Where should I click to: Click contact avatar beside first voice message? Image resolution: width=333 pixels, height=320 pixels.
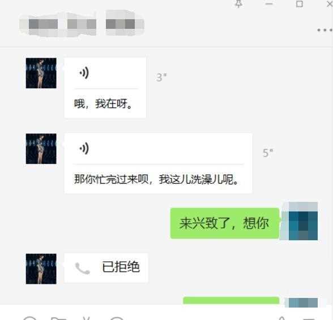(x=41, y=73)
